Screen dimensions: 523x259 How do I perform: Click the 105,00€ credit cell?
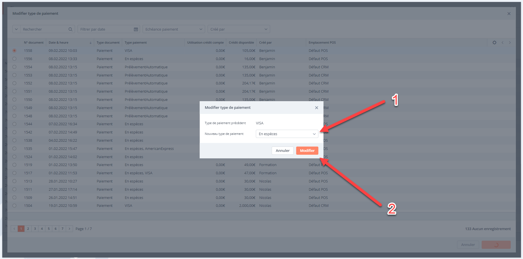click(249, 51)
